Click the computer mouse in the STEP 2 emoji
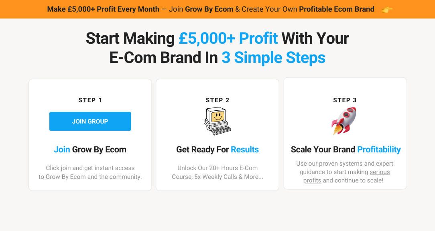This screenshot has height=231, width=435. pyautogui.click(x=206, y=124)
